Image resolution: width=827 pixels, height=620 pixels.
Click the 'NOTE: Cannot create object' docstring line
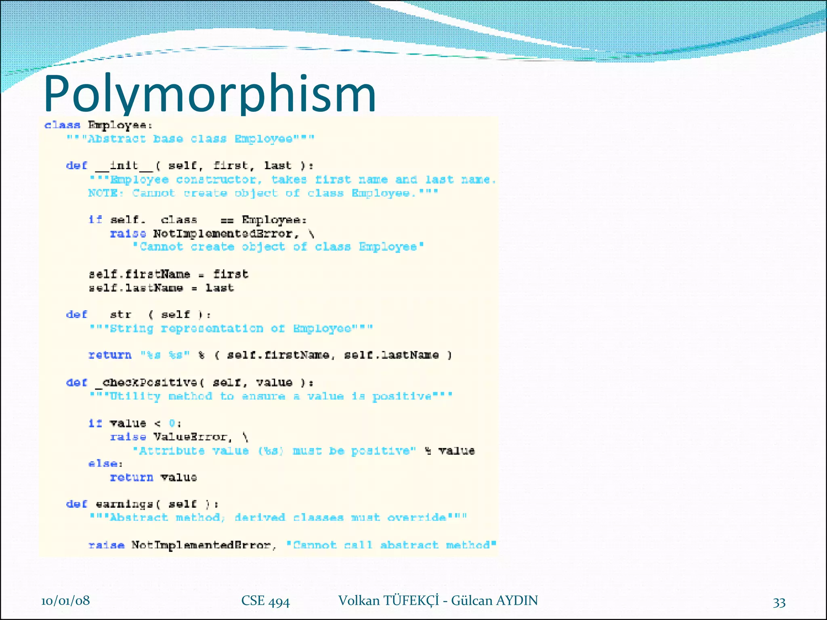pyautogui.click(x=263, y=193)
